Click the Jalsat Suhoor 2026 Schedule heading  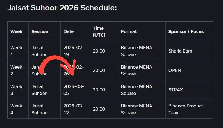(x=62, y=8)
